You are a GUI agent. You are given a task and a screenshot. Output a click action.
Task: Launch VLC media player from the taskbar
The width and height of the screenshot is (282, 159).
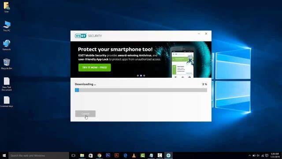coord(134,155)
